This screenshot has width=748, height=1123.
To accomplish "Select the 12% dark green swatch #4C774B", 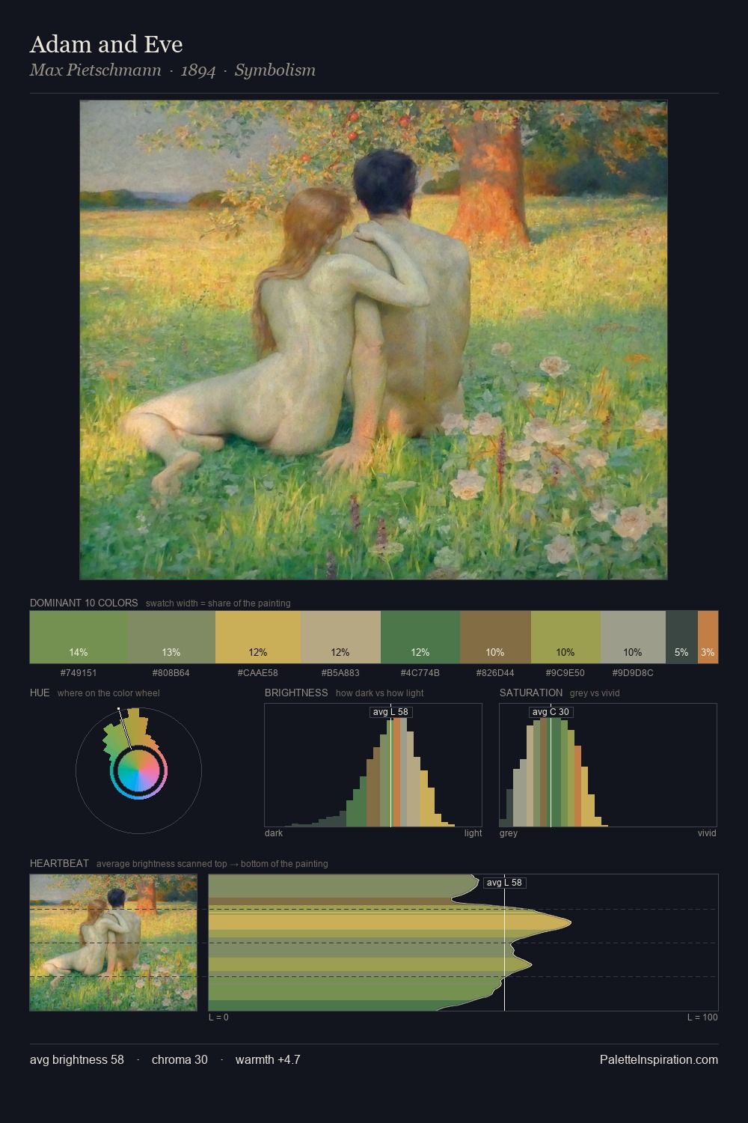I will click(x=420, y=637).
